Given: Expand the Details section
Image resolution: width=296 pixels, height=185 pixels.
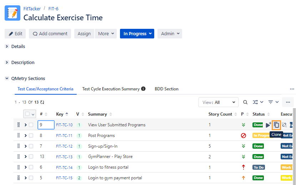Looking at the screenshot, I should [7, 46].
